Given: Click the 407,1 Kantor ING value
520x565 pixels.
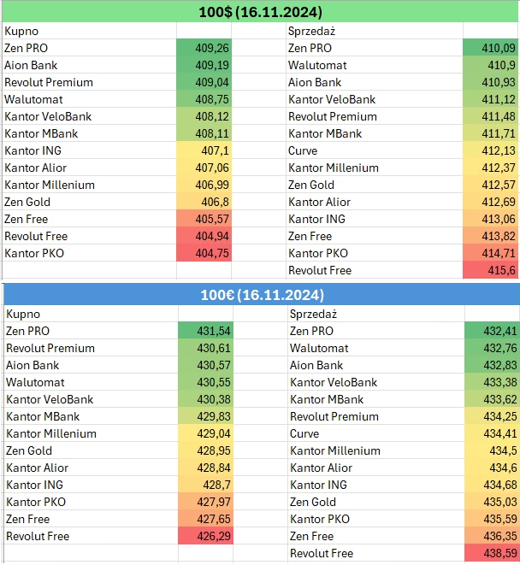Looking at the screenshot, I should 204,150.
